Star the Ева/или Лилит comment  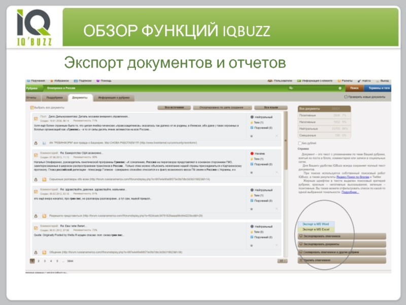pos(251,246)
